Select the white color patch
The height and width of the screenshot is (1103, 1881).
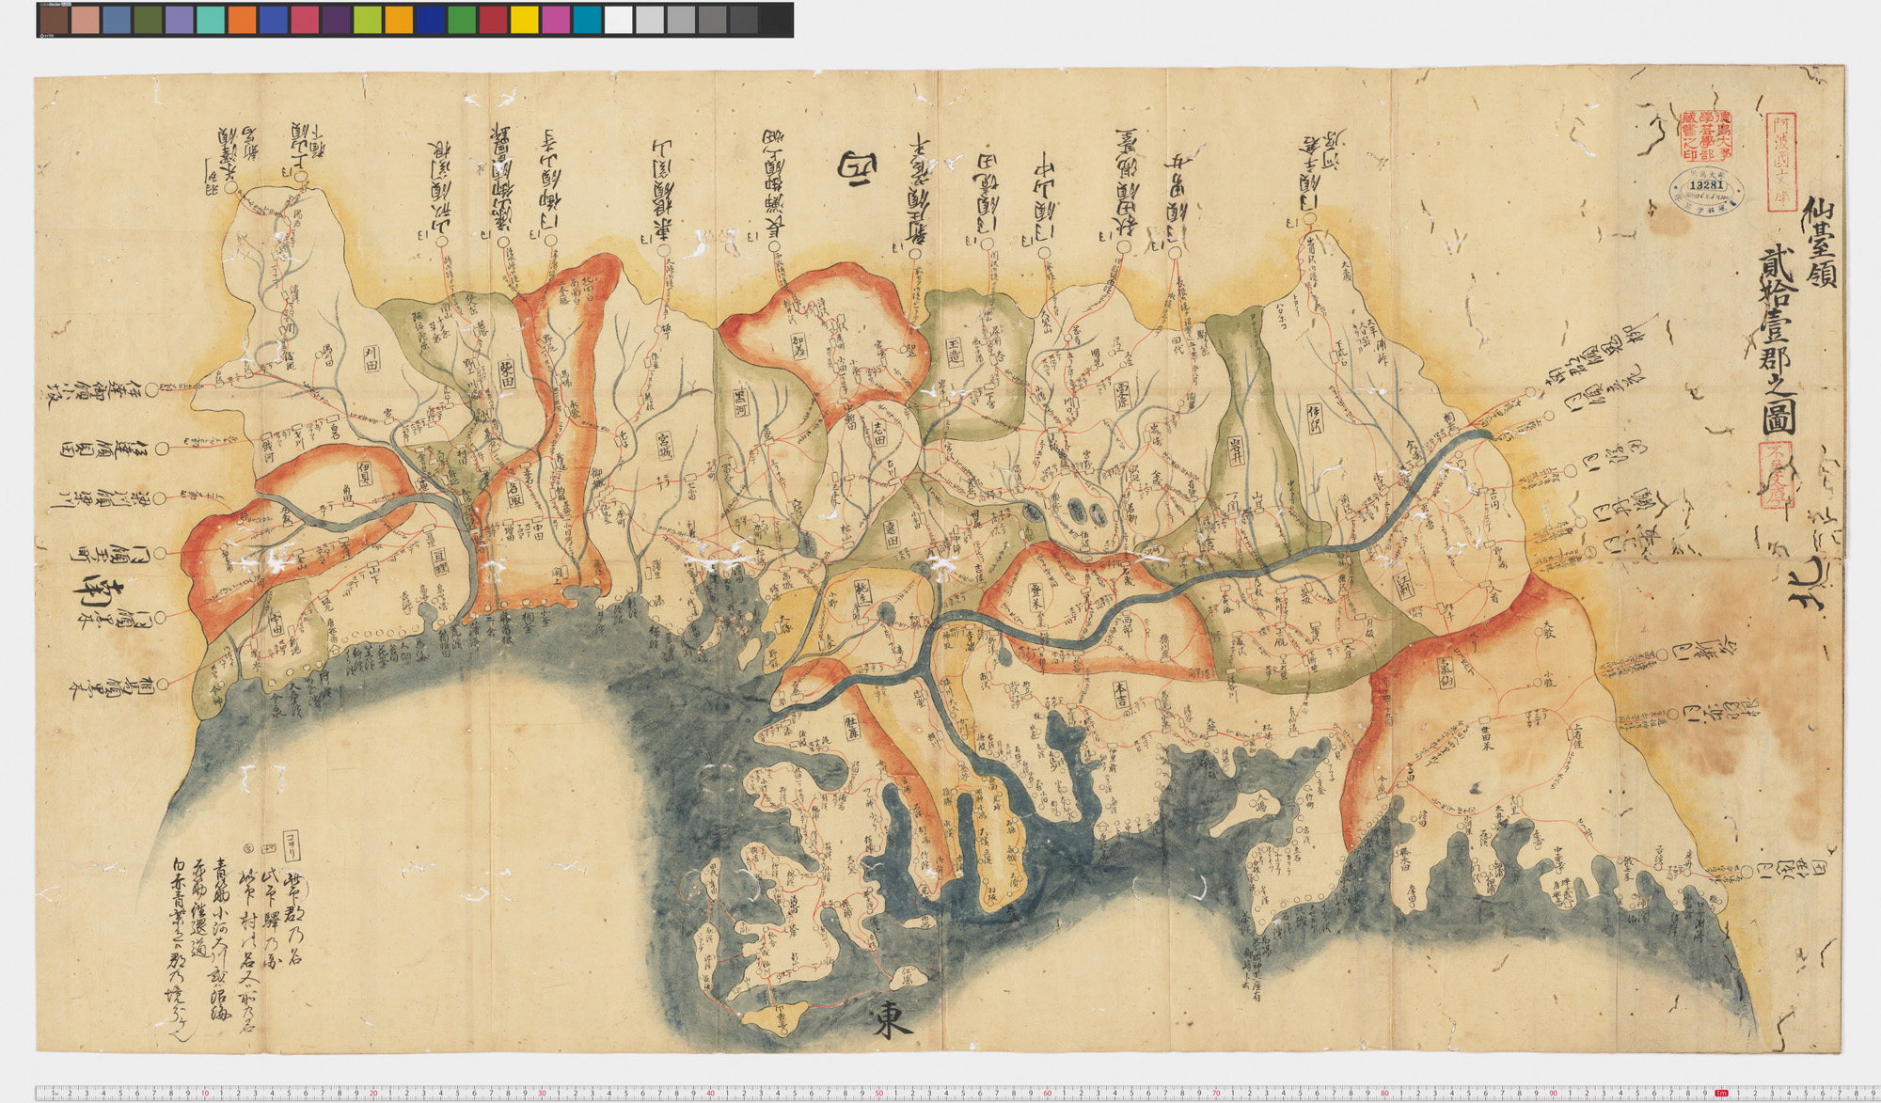click(618, 20)
